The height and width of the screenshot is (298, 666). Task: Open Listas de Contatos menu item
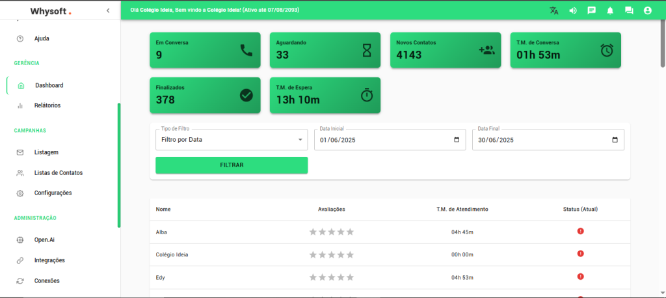tap(58, 173)
